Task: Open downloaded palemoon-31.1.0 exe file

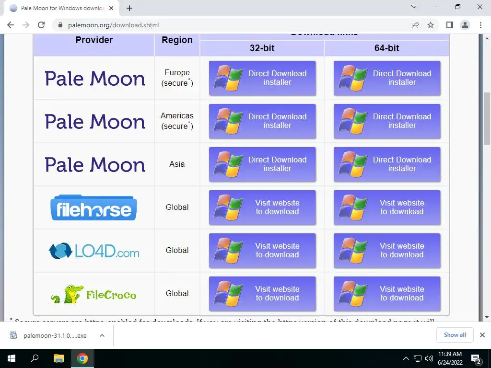Action: click(48, 335)
